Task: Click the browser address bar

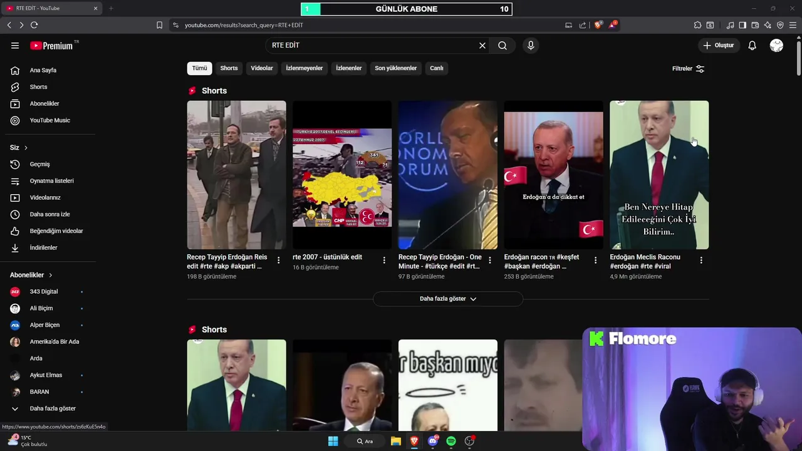Action: tap(370, 25)
